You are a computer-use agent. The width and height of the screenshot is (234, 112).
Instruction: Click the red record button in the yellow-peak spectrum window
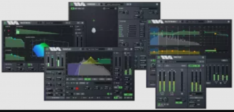(77, 88)
